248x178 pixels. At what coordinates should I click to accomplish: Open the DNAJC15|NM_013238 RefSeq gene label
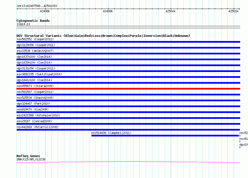(x=31, y=160)
